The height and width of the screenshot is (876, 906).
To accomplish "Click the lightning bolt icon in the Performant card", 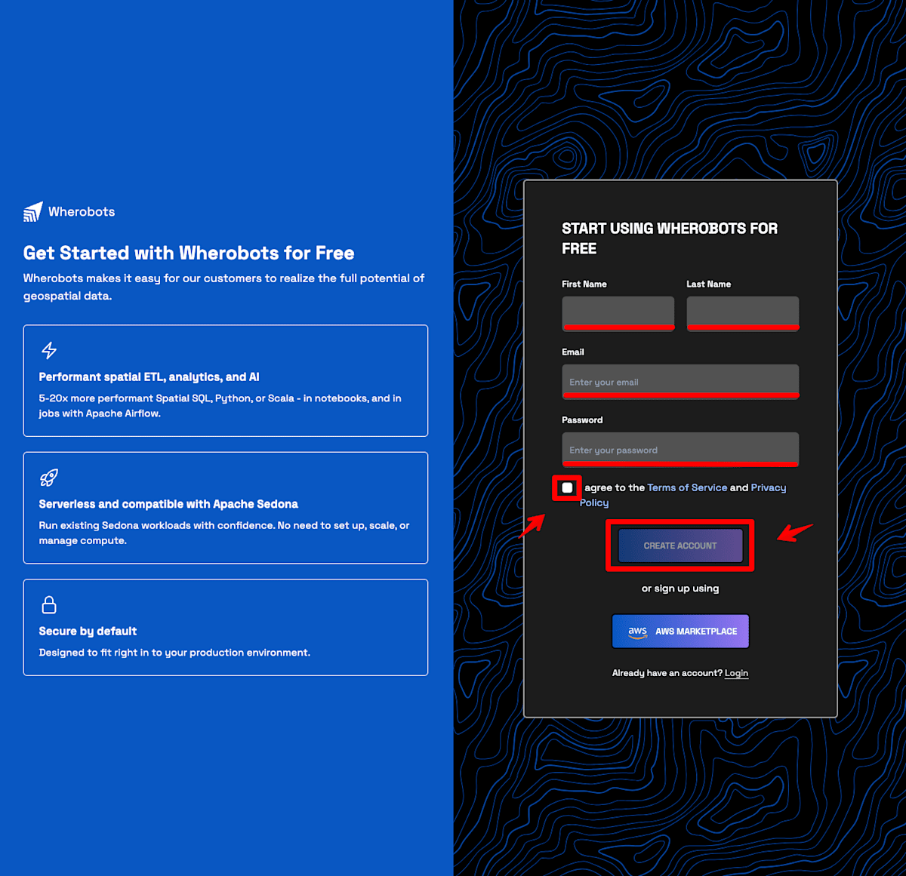I will pos(49,350).
